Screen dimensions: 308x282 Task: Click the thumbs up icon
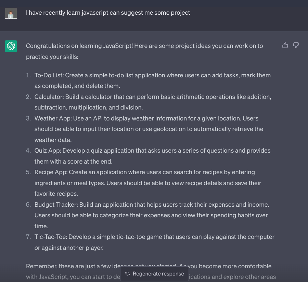285,46
